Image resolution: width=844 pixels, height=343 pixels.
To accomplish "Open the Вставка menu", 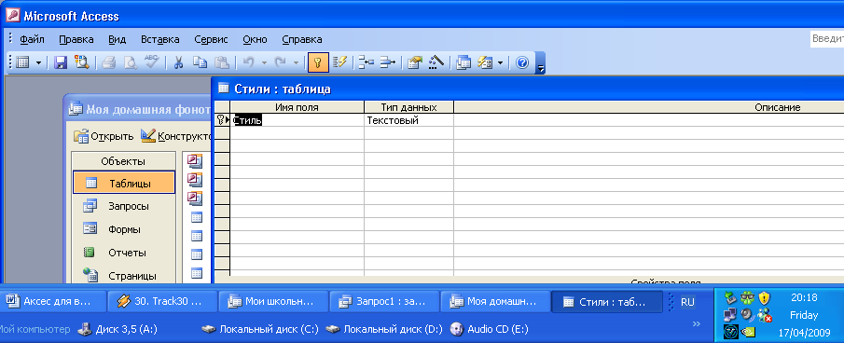I will [160, 39].
